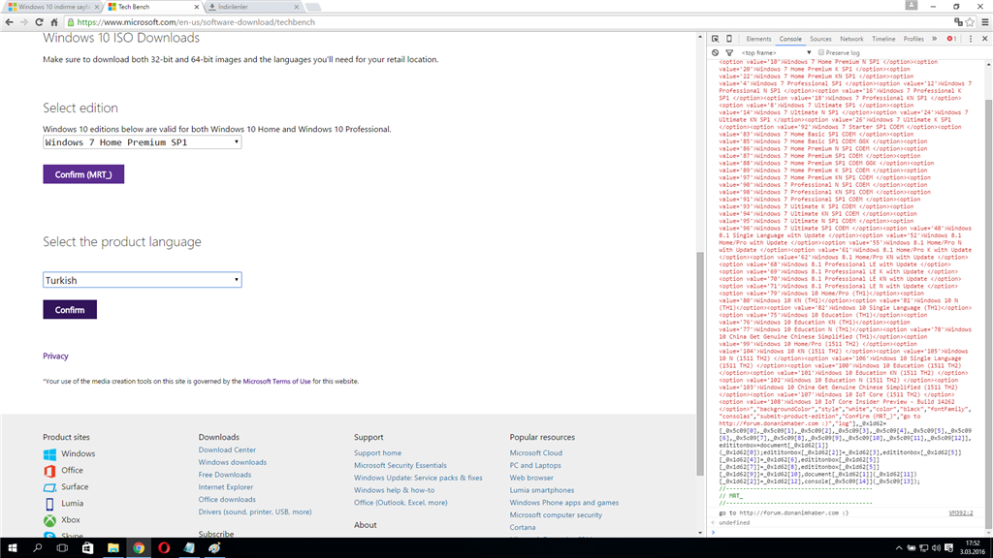Open the Support home link
This screenshot has width=993, height=558.
pos(377,453)
